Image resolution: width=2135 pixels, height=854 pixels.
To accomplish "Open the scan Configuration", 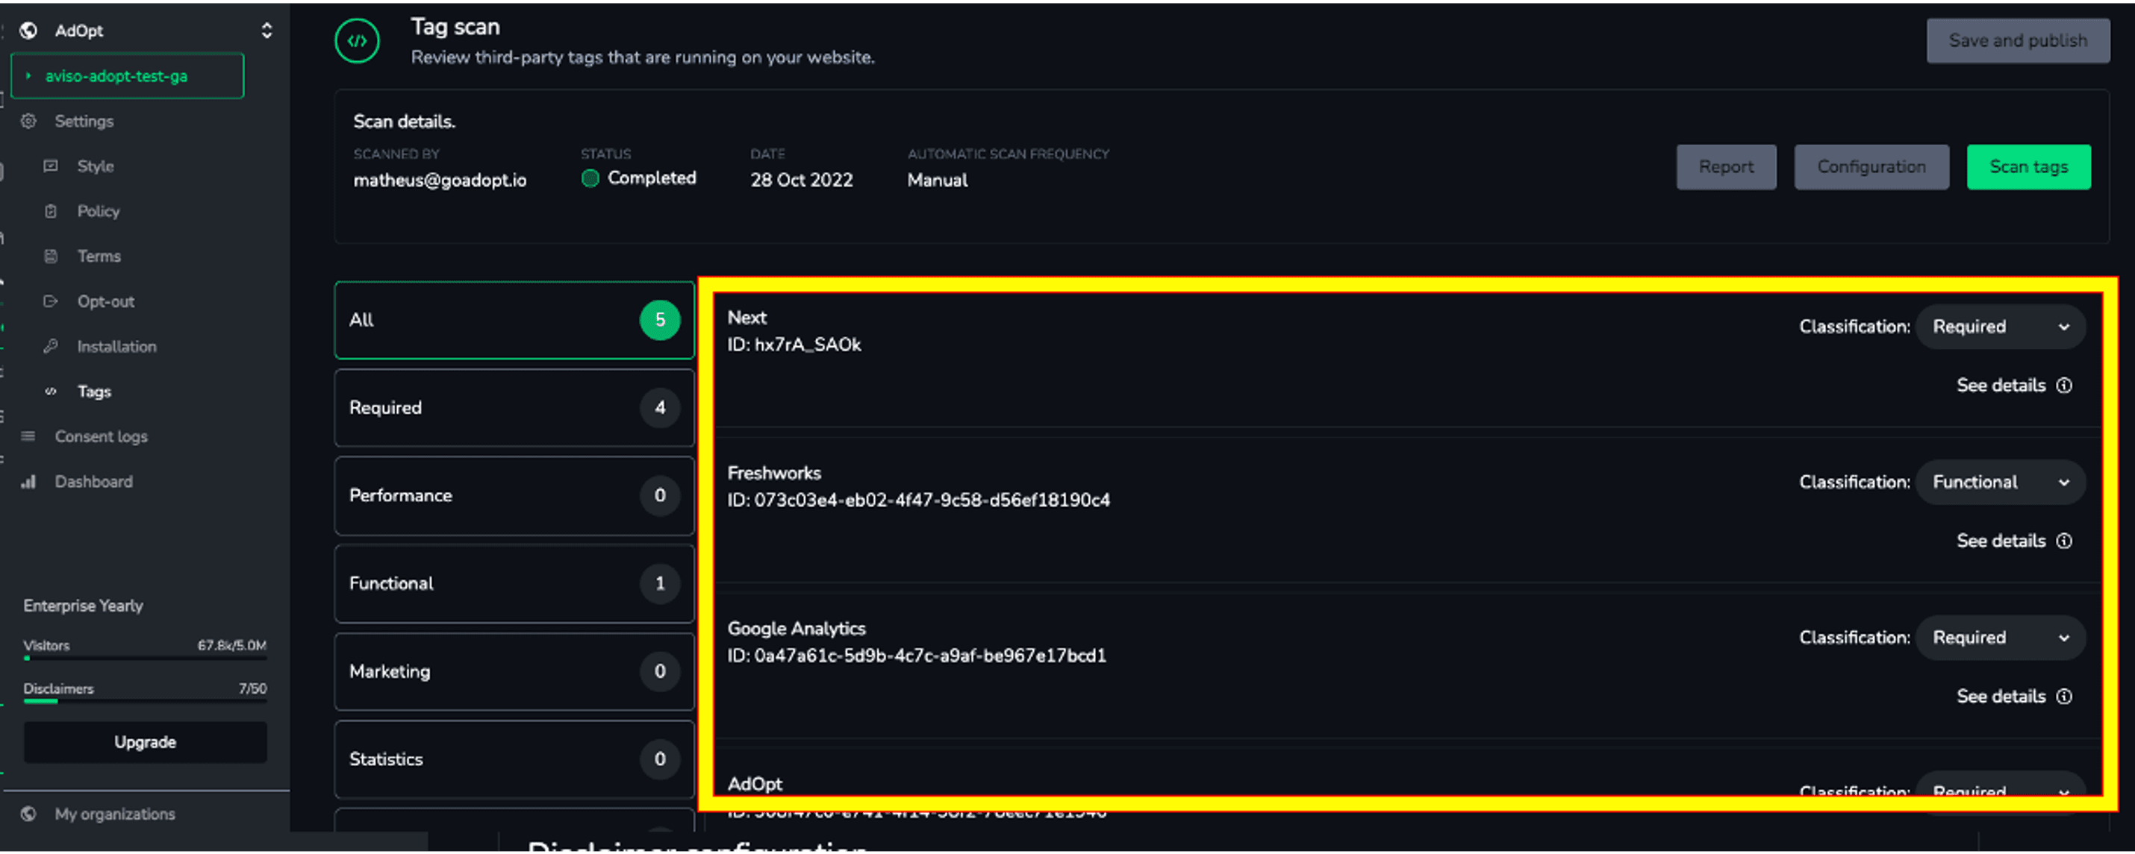I will (1871, 167).
